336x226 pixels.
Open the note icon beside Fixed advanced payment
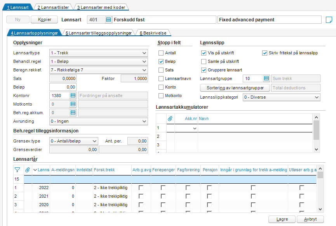pyautogui.click(x=329, y=20)
